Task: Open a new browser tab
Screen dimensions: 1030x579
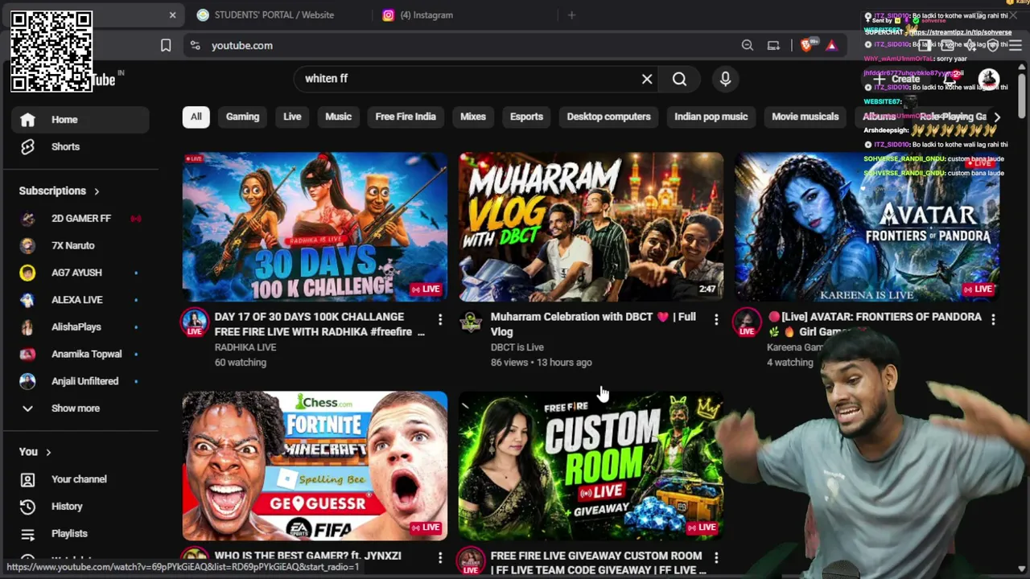Action: pos(571,14)
